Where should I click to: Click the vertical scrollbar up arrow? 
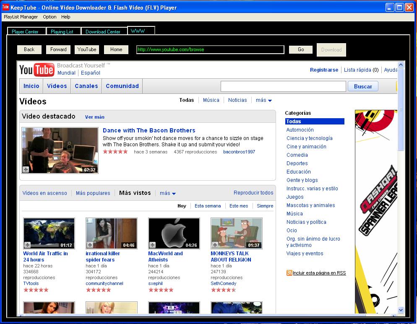point(401,65)
